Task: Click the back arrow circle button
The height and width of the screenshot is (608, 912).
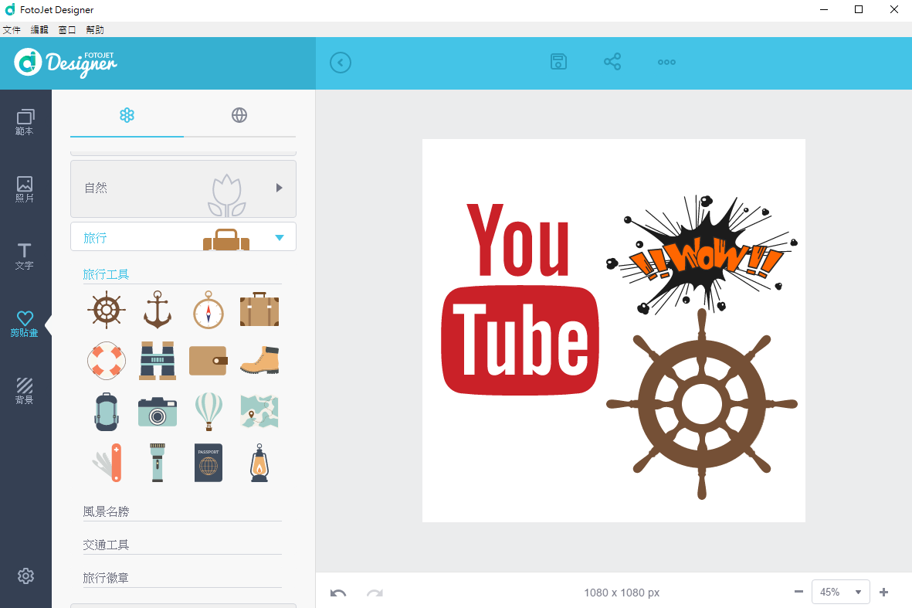Action: pyautogui.click(x=341, y=63)
